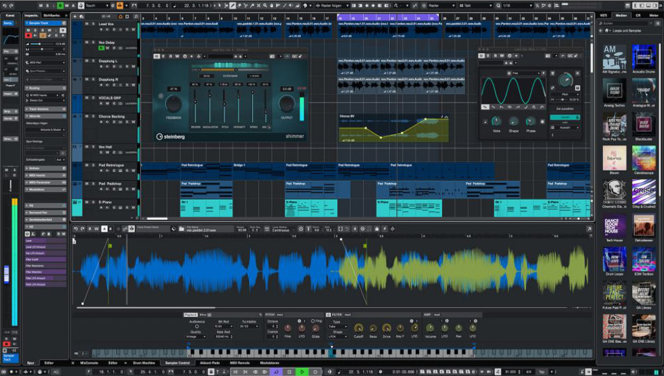Open the Tech House sample pack thumbnail
The width and height of the screenshot is (664, 376).
click(614, 226)
